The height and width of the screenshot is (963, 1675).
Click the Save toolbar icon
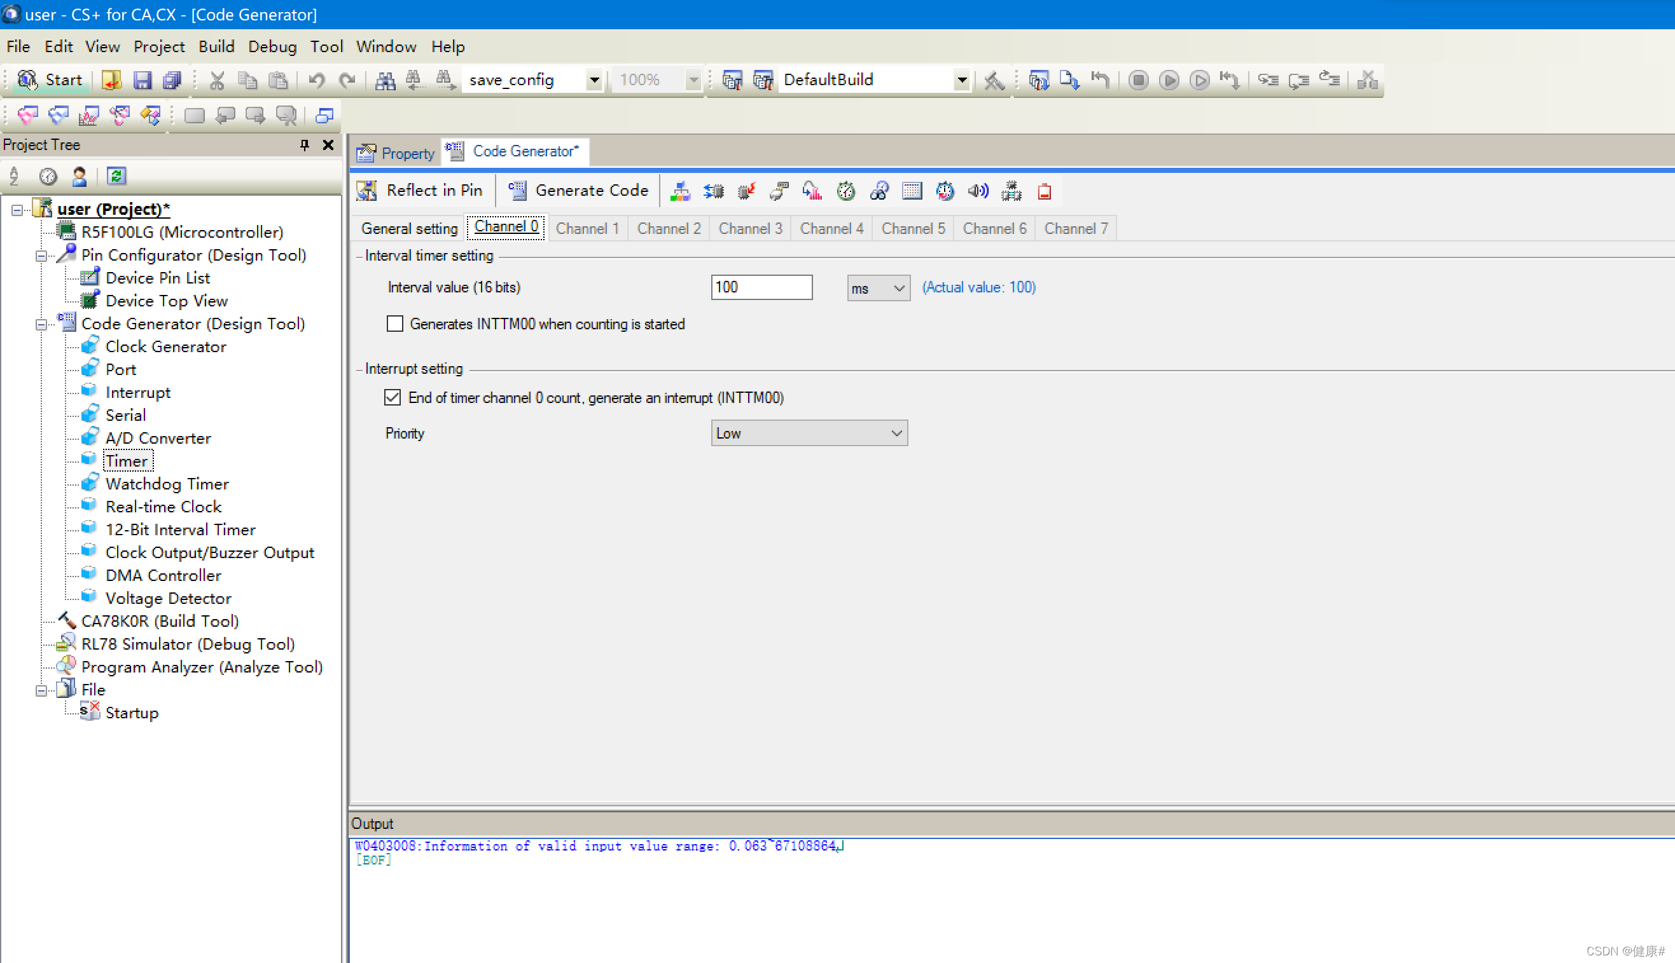pyautogui.click(x=142, y=80)
